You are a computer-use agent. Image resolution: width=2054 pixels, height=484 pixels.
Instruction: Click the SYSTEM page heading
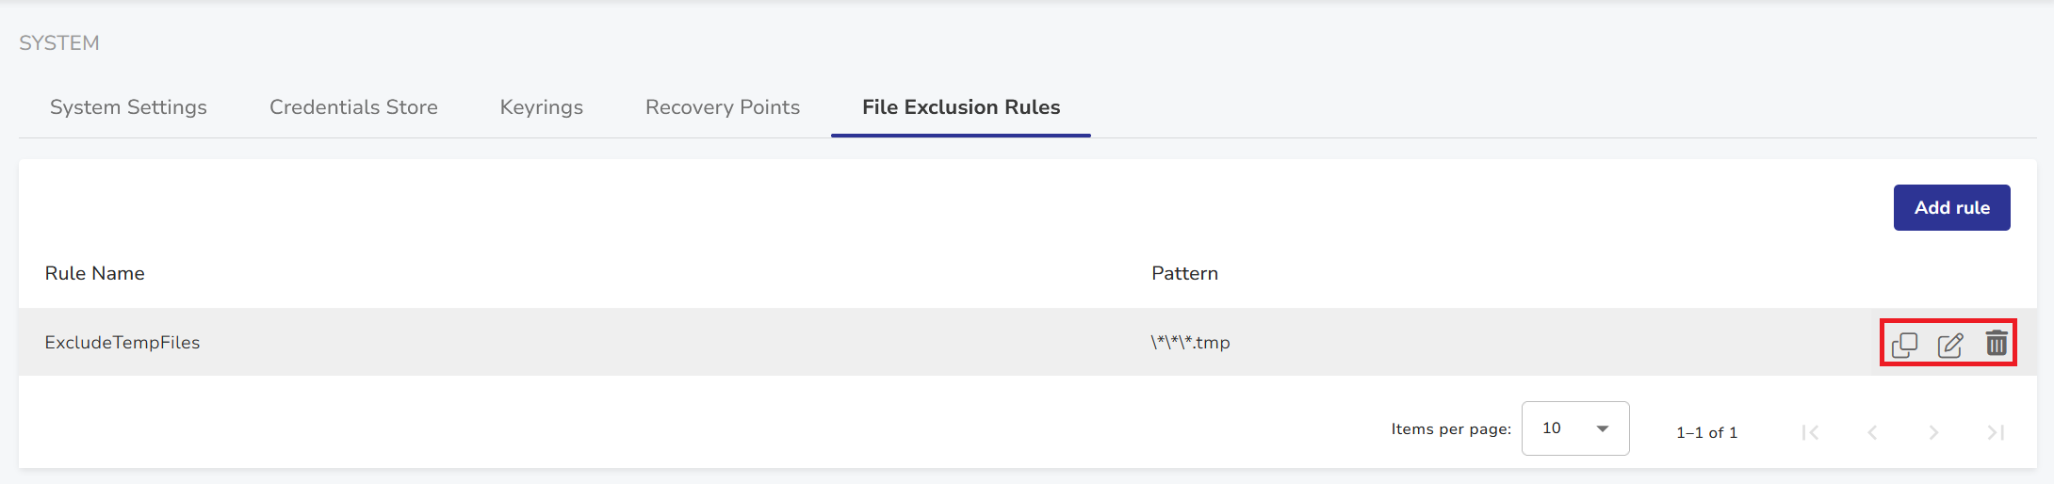click(58, 43)
